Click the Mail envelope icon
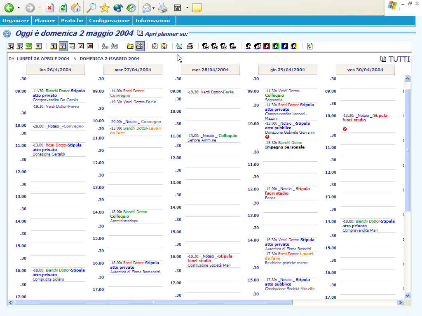The height and width of the screenshot is (316, 422). pyautogui.click(x=147, y=8)
